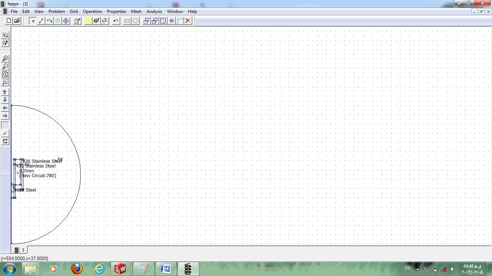492x276 pixels.
Task: Zoom in with the magnifier plus icon
Action: pyautogui.click(x=5, y=58)
